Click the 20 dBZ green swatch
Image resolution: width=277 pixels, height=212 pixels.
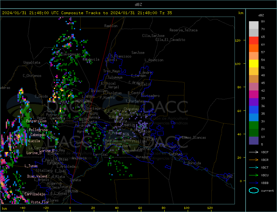point(254,125)
